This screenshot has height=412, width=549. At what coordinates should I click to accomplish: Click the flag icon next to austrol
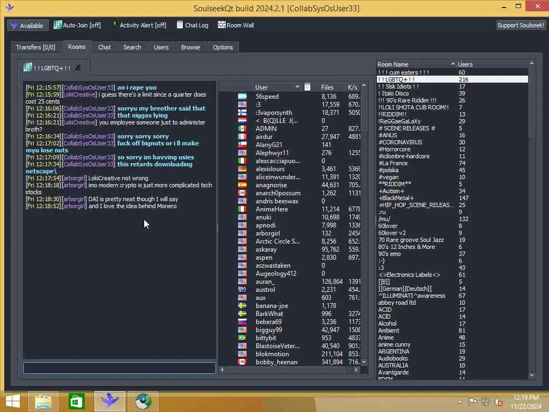tap(242, 290)
